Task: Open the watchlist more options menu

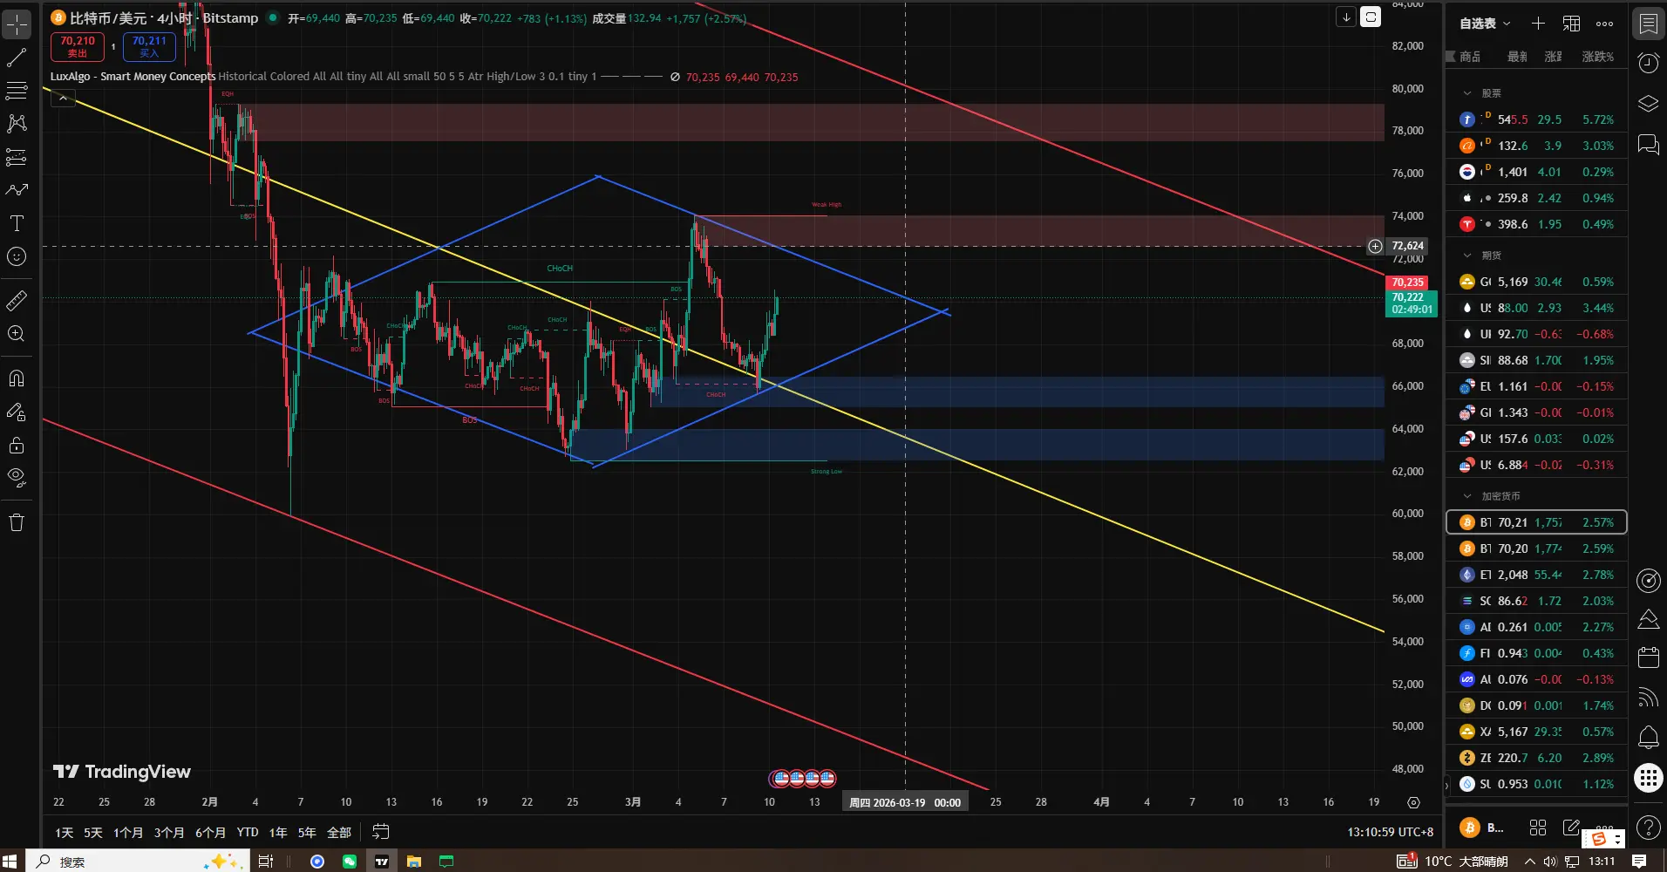Action: [1604, 24]
